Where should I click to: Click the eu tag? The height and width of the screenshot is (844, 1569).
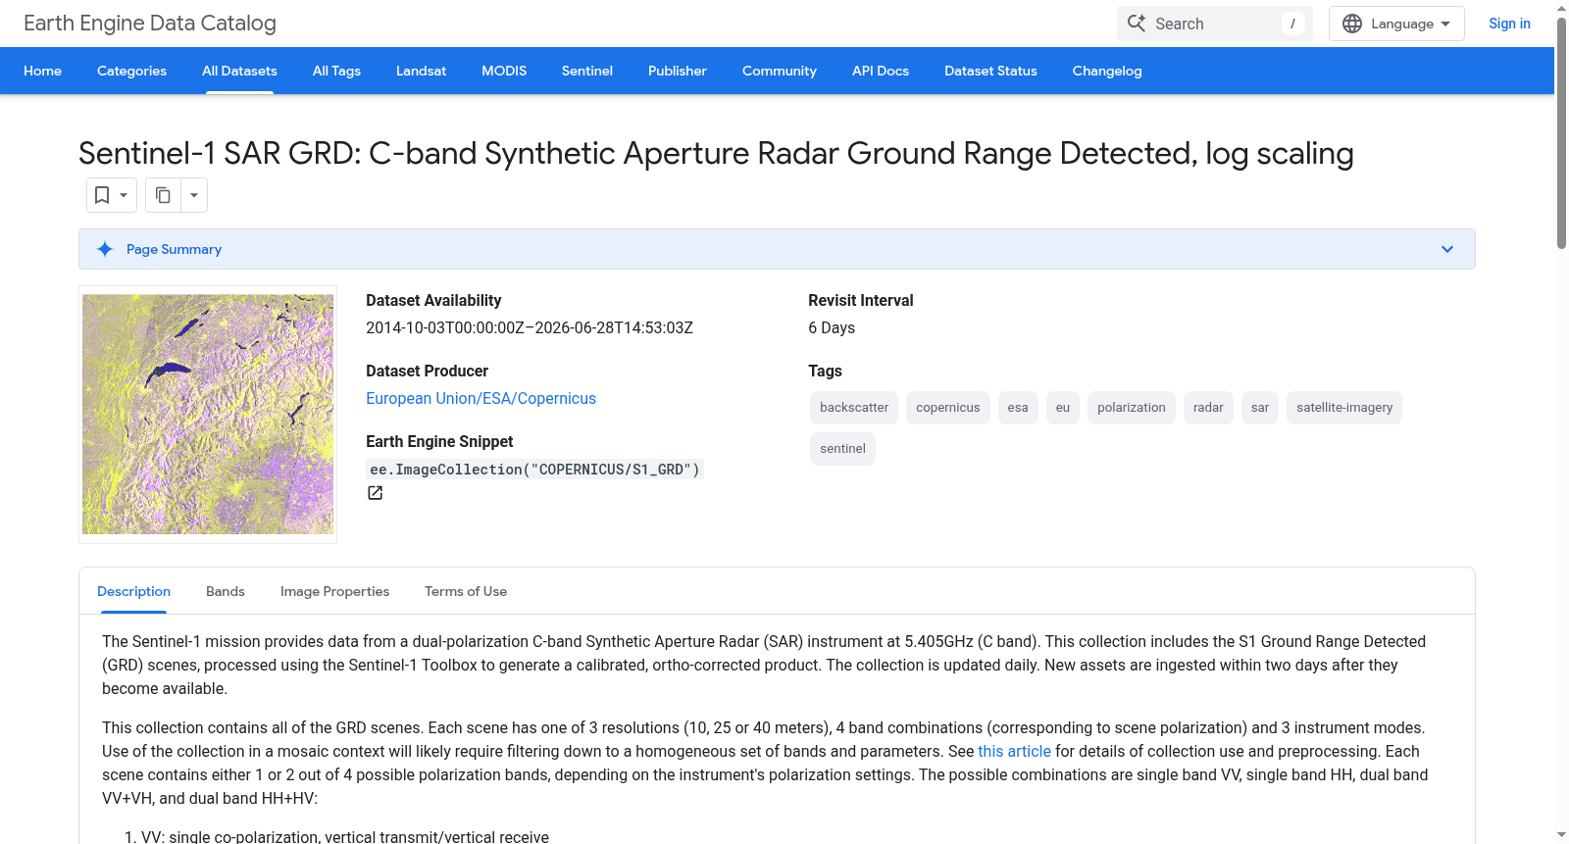coord(1063,408)
